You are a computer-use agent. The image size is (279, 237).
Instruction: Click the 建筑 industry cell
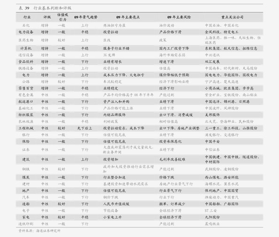pyautogui.click(x=26, y=159)
